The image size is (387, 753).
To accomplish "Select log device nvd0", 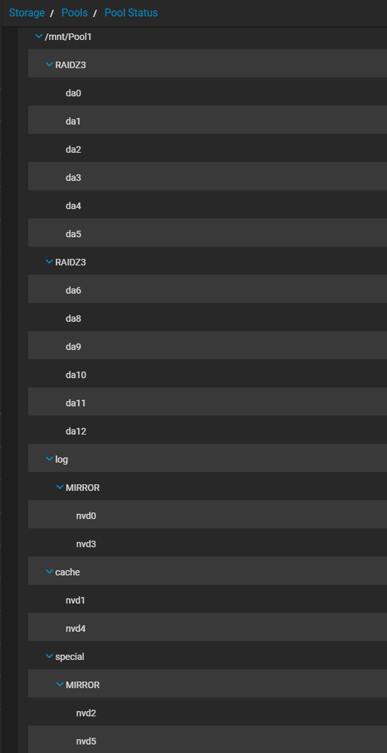I will (x=207, y=516).
